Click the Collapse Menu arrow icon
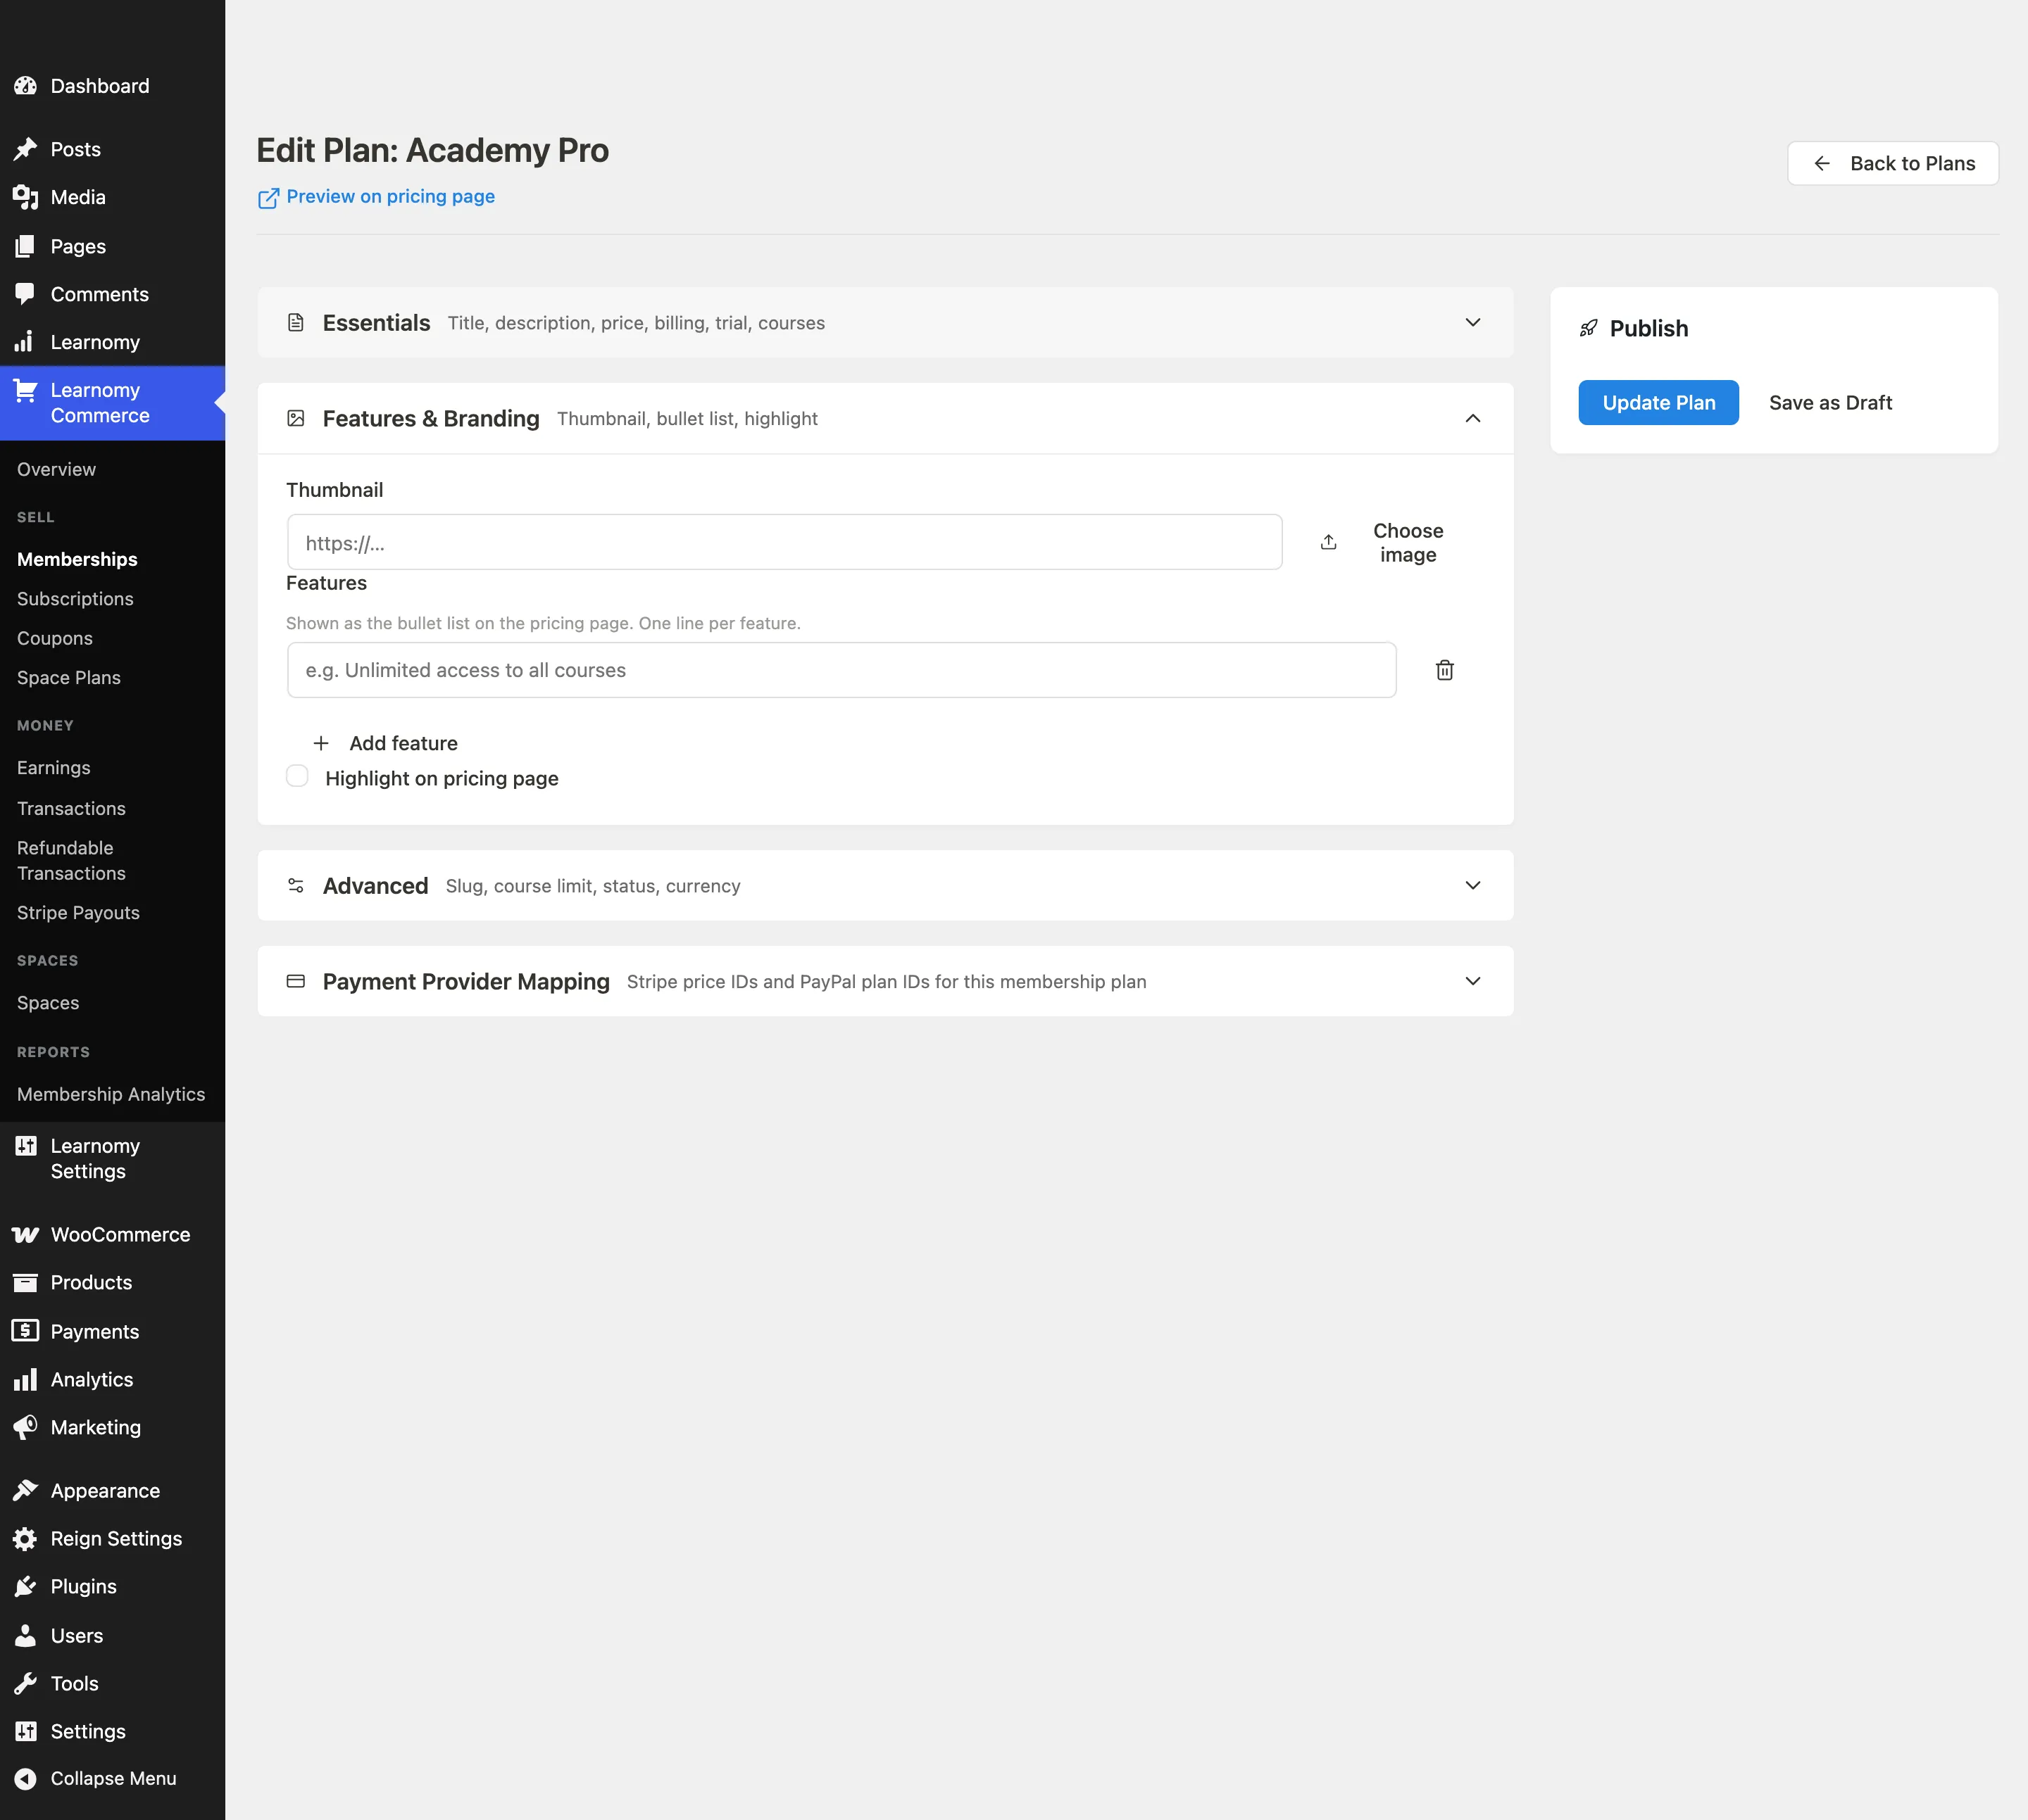2028x1820 pixels. click(x=25, y=1779)
